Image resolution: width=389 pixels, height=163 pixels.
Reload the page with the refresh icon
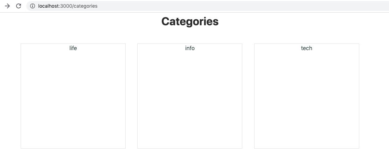pos(19,6)
